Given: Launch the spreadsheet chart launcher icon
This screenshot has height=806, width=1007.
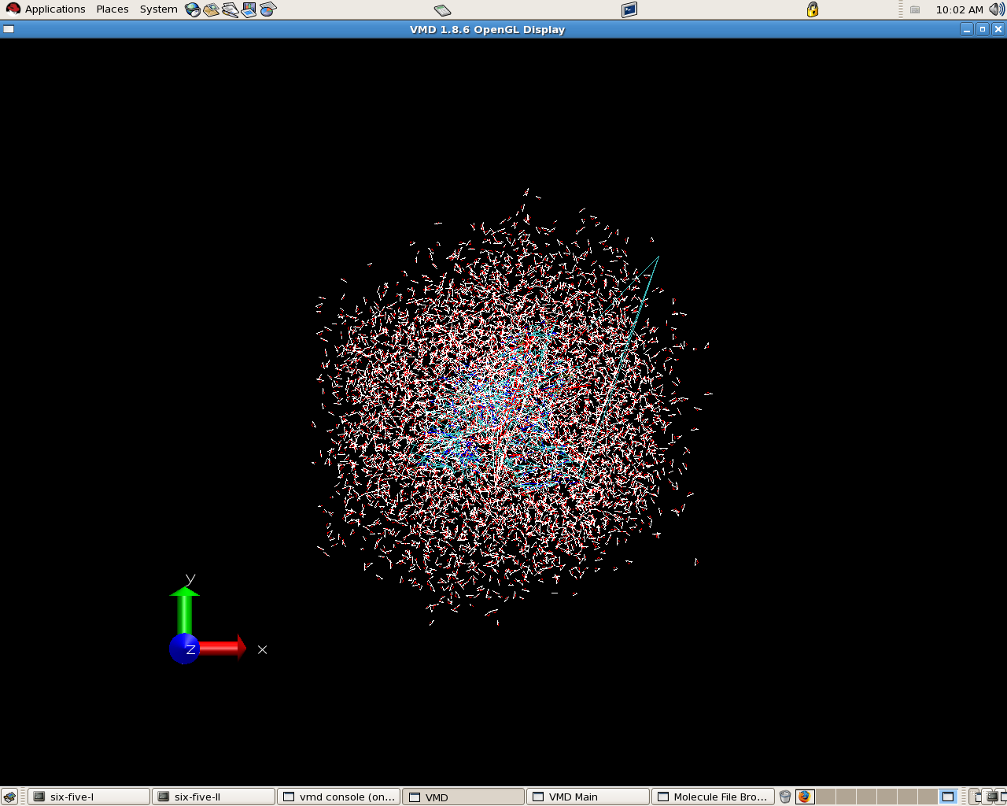Looking at the screenshot, I should tap(267, 9).
